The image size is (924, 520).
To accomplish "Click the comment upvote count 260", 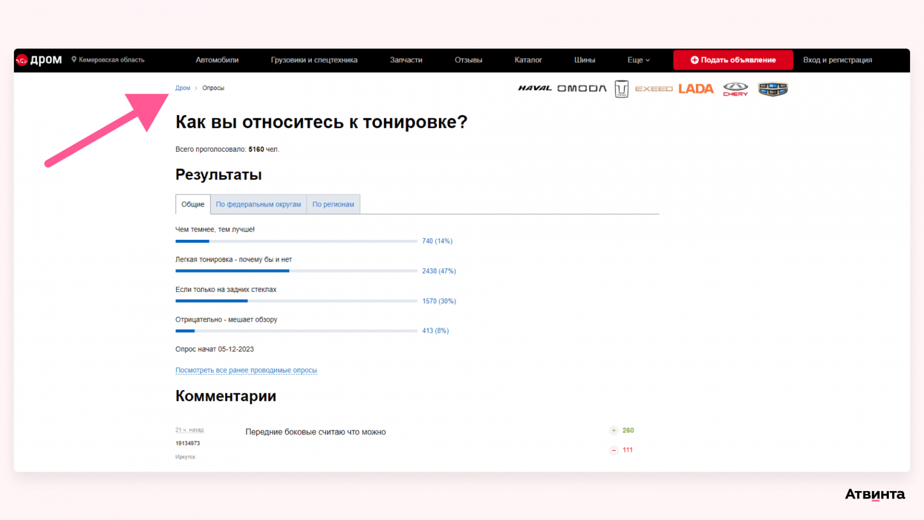I will (628, 430).
